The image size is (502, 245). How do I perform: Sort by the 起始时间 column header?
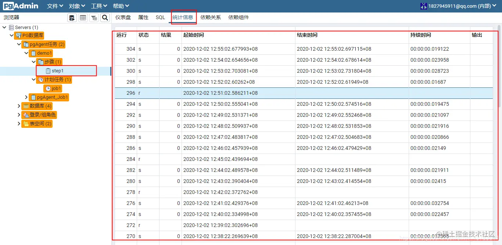click(194, 35)
